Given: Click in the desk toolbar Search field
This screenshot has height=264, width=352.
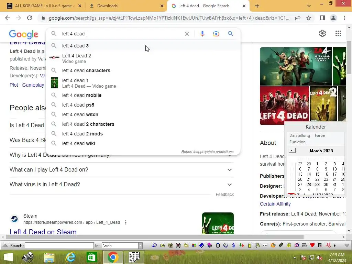Looking at the screenshot, I should pos(59,245).
